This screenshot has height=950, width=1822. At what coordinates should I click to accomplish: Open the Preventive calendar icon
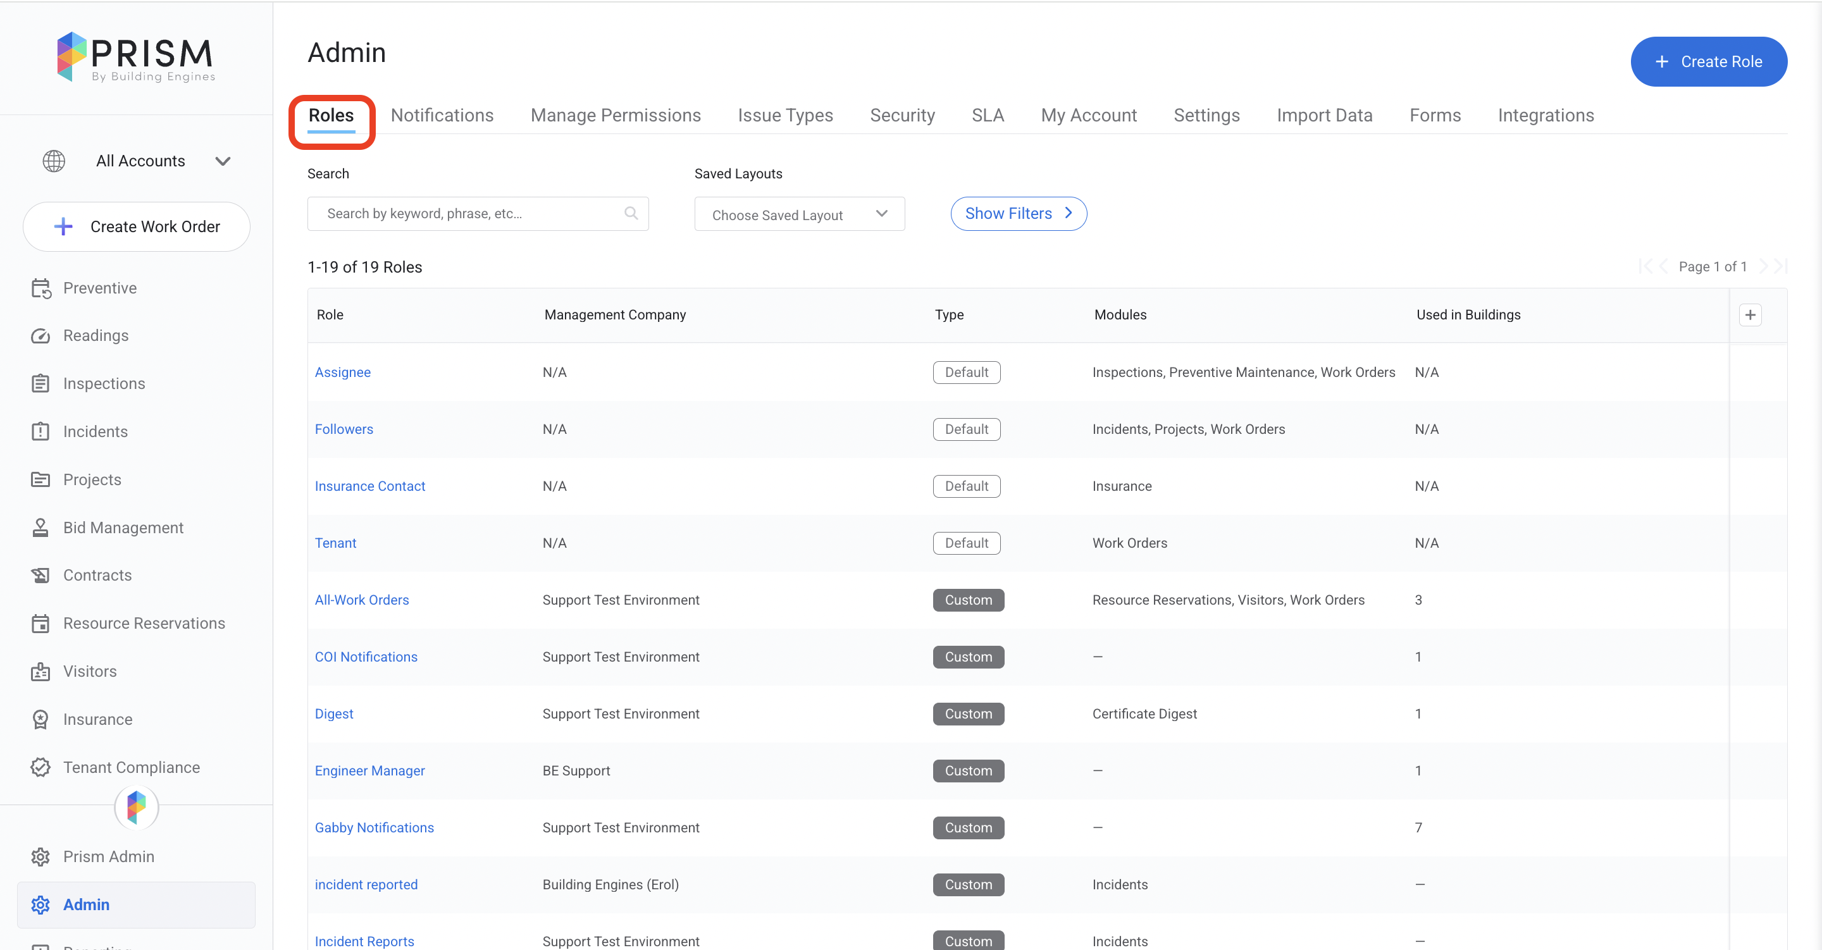(x=40, y=288)
